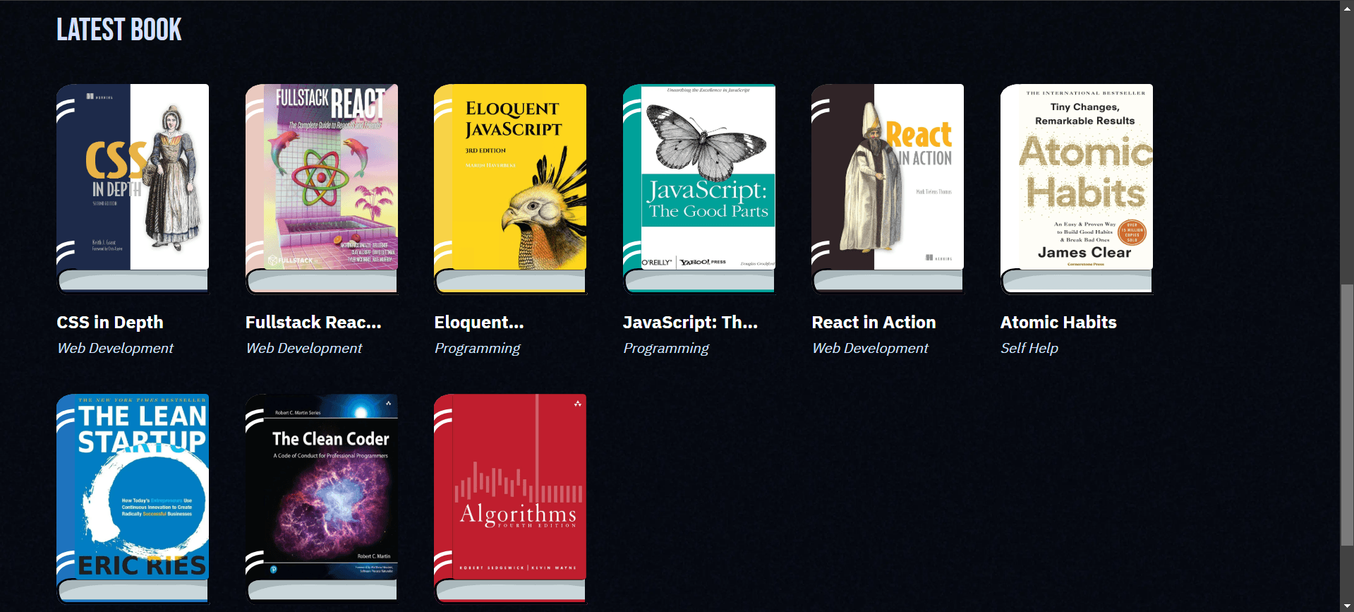Click the React in Action title
This screenshot has height=612, width=1354.
pyautogui.click(x=874, y=323)
